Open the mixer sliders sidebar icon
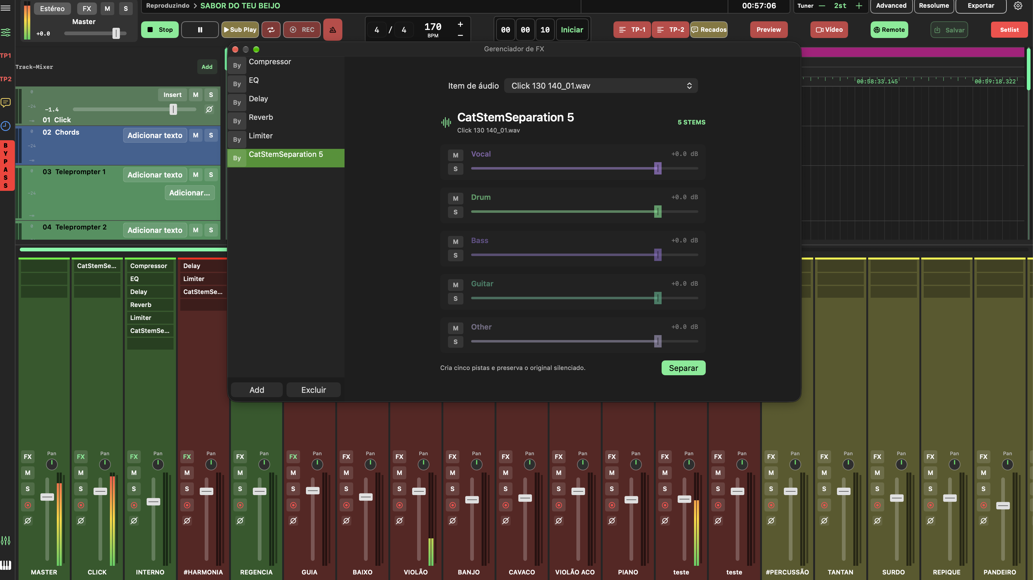The width and height of the screenshot is (1033, 580). (6, 32)
